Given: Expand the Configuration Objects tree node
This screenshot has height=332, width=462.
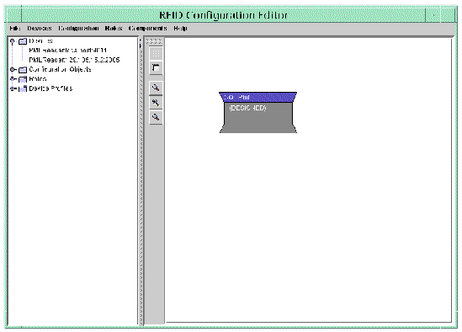Looking at the screenshot, I should pos(13,70).
